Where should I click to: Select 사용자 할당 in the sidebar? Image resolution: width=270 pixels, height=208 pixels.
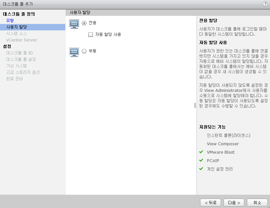pyautogui.click(x=32, y=27)
